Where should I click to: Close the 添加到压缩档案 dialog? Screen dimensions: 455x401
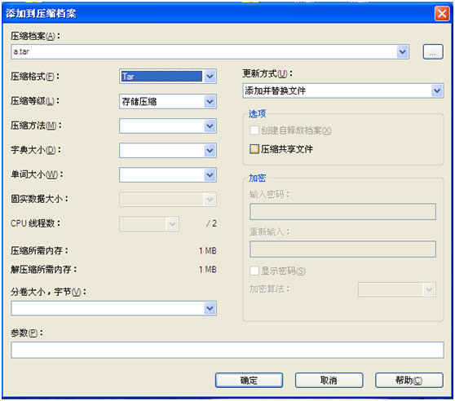tap(442, 13)
